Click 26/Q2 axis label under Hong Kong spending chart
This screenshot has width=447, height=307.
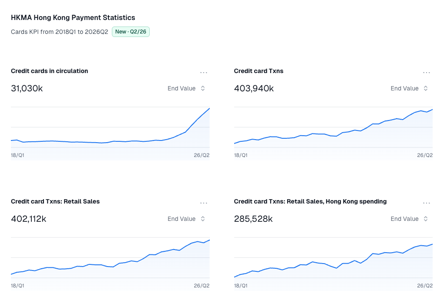click(x=425, y=286)
